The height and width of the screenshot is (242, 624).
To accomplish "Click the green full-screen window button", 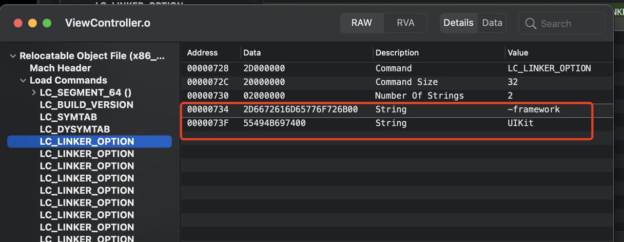I will pos(47,23).
